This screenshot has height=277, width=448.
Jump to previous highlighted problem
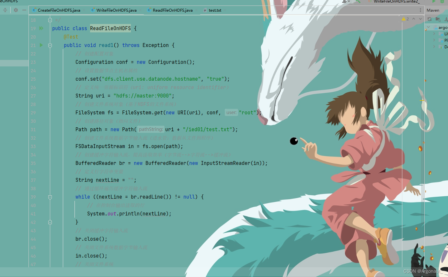tap(414, 19)
